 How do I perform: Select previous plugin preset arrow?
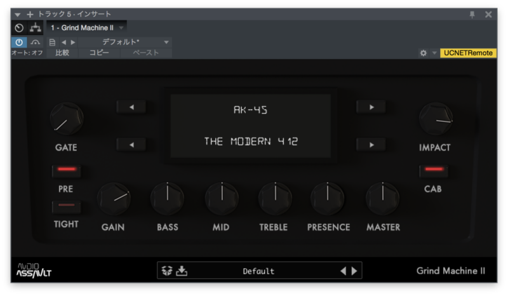pyautogui.click(x=344, y=271)
